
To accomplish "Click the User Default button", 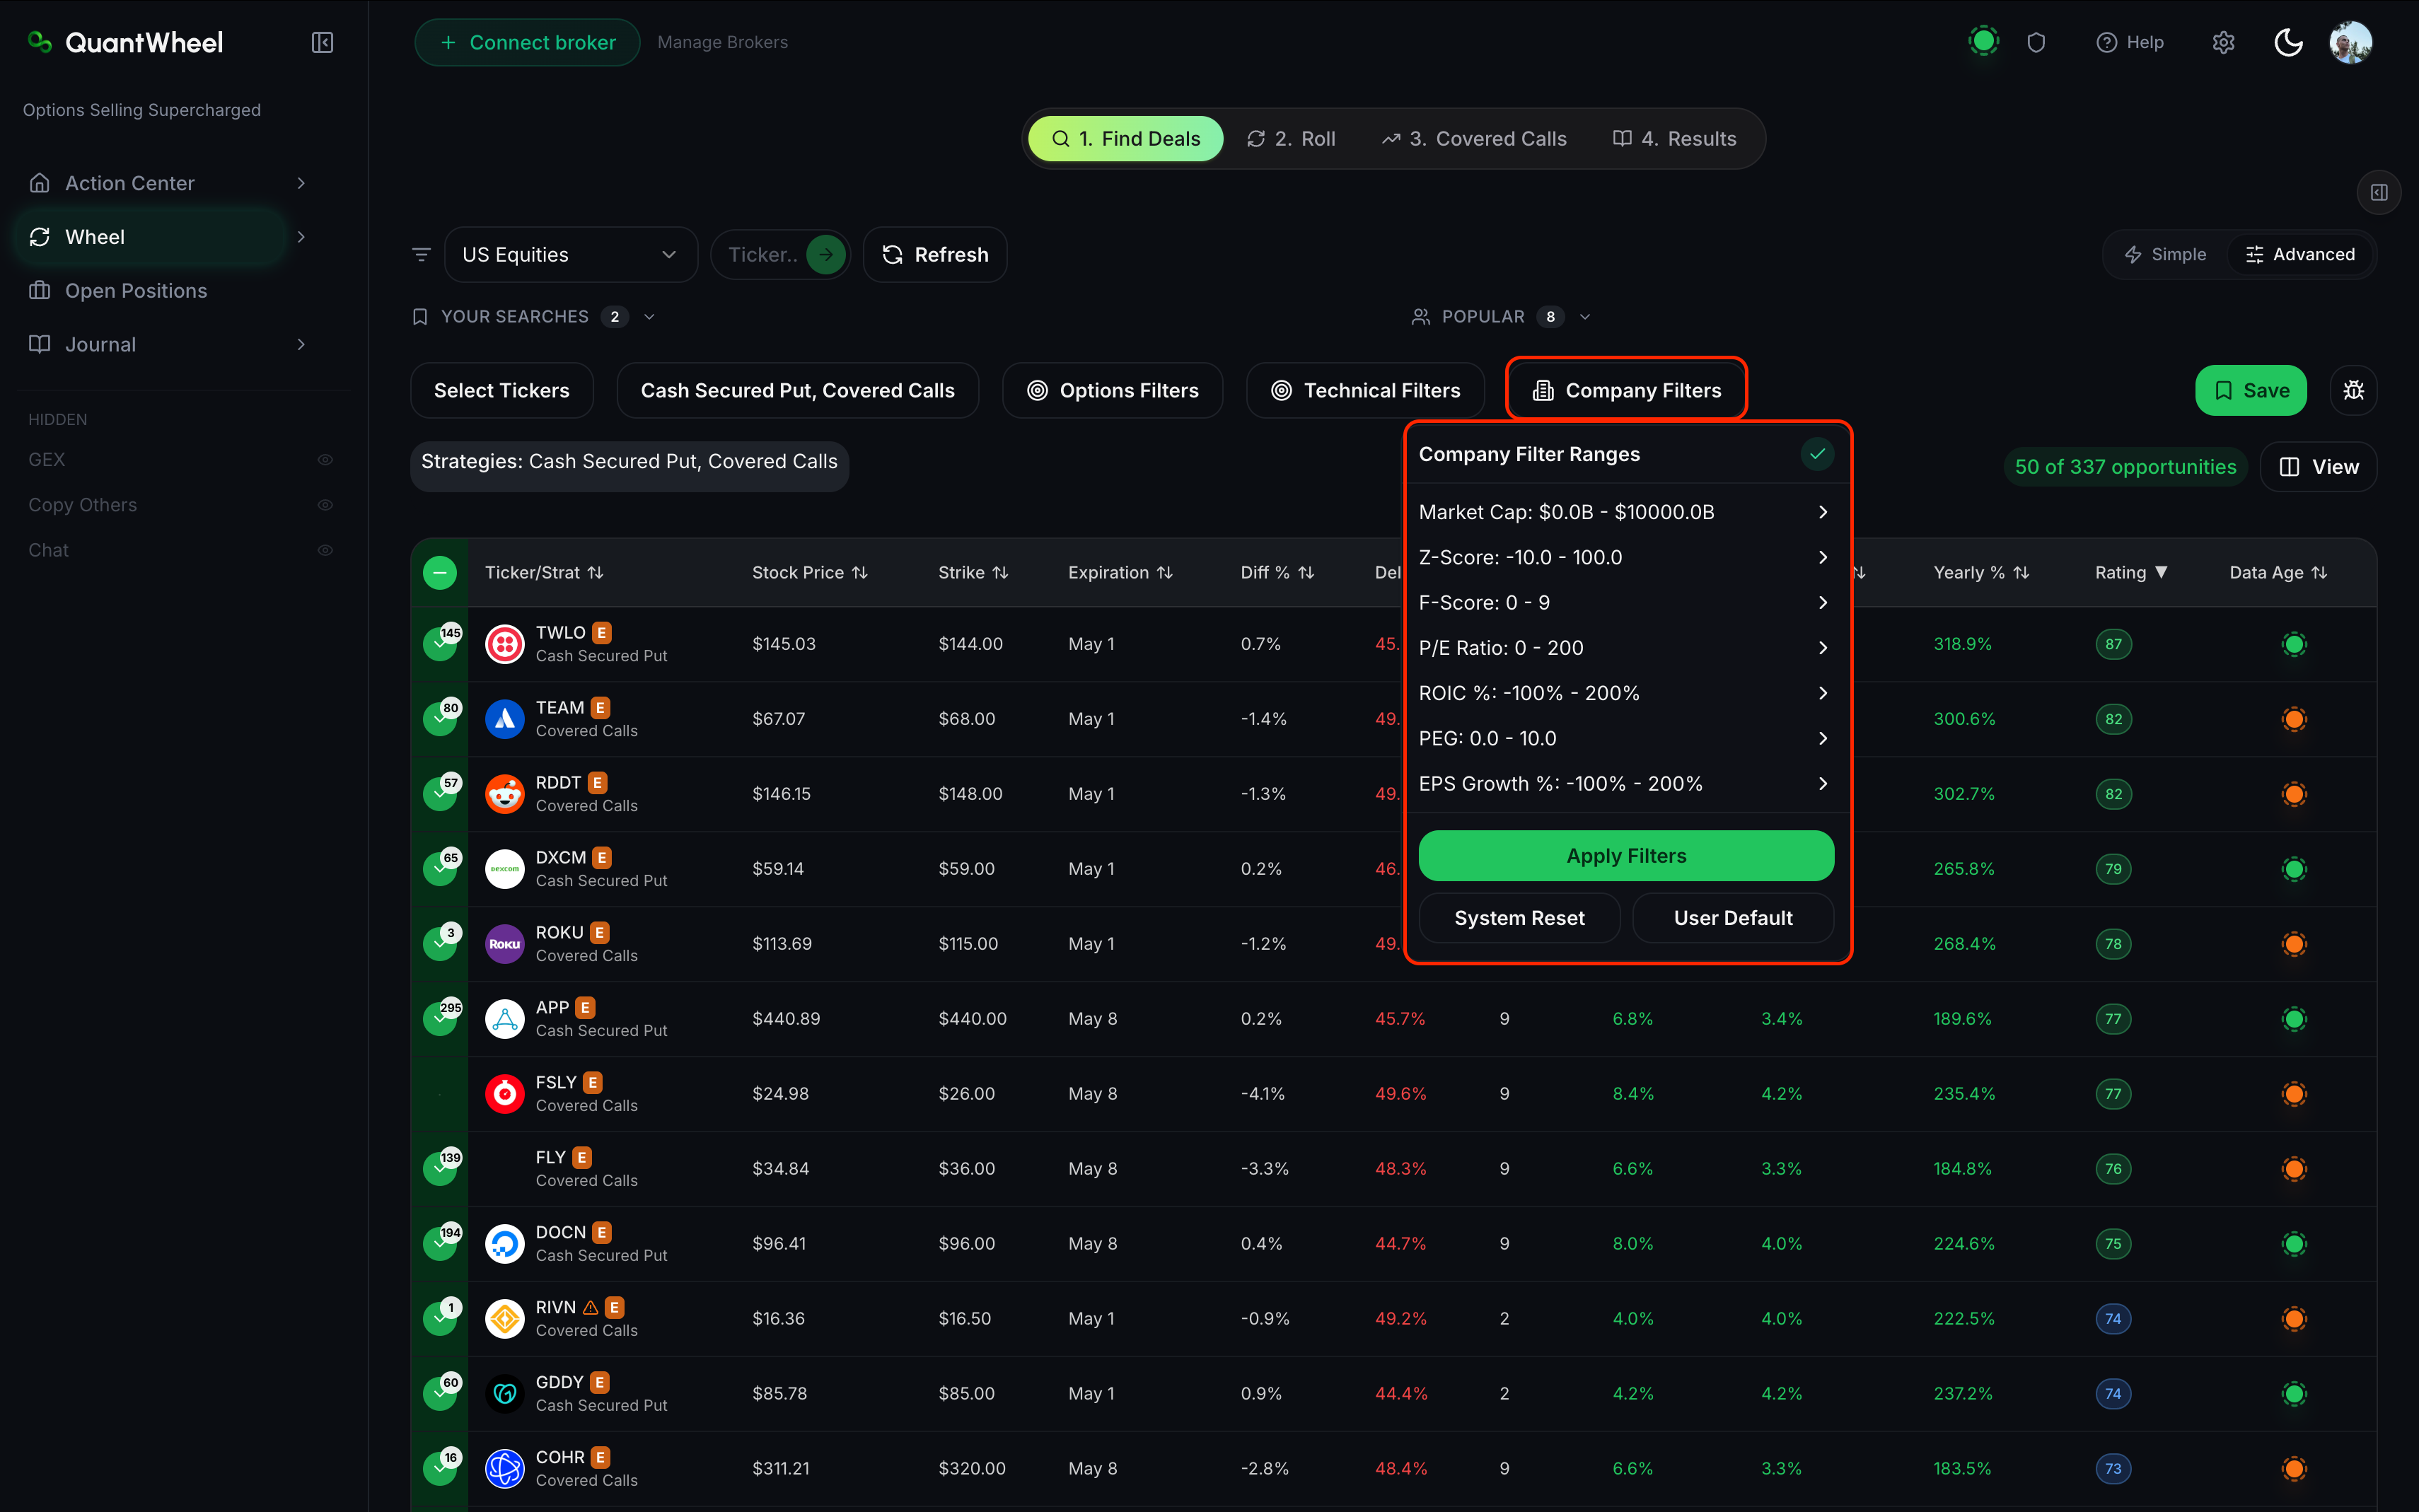I will [1733, 918].
